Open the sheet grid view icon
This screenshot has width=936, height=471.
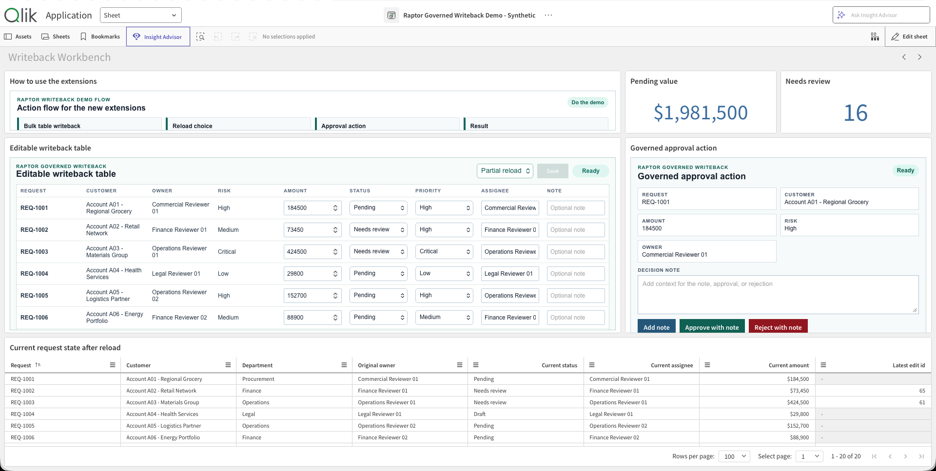[x=875, y=37]
